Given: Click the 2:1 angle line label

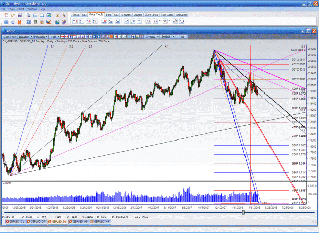Looking at the screenshot, I should [90, 46].
